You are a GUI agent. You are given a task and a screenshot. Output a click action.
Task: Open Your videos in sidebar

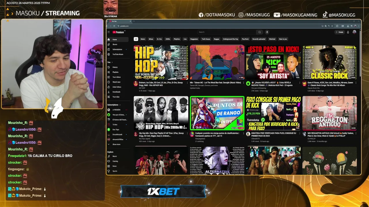point(118,77)
